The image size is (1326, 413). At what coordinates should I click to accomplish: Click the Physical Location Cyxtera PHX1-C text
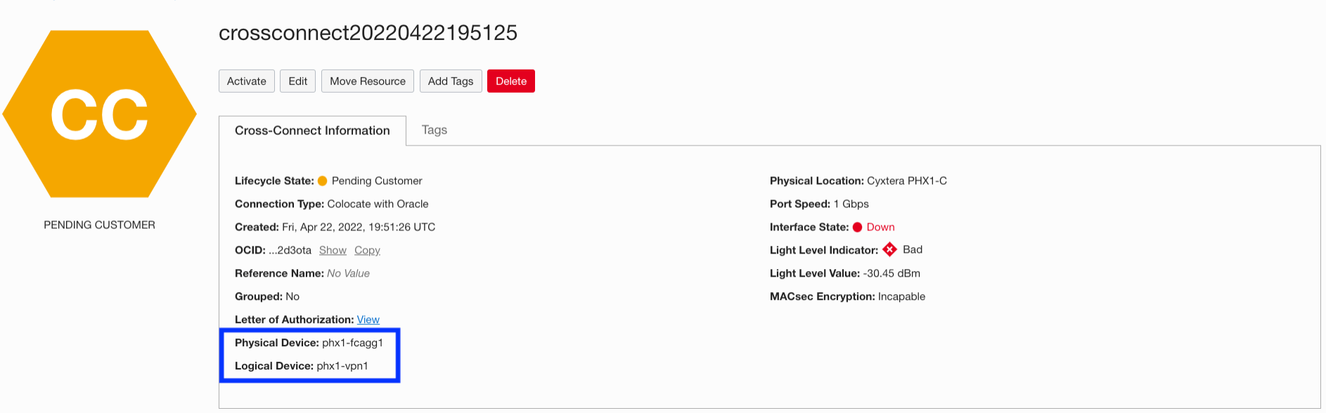click(x=907, y=181)
